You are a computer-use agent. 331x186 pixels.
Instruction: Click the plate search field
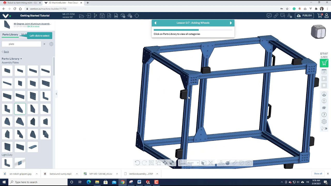21,44
